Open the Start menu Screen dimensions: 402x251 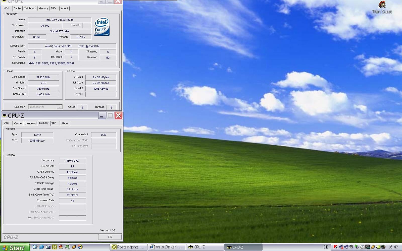pyautogui.click(x=15, y=247)
